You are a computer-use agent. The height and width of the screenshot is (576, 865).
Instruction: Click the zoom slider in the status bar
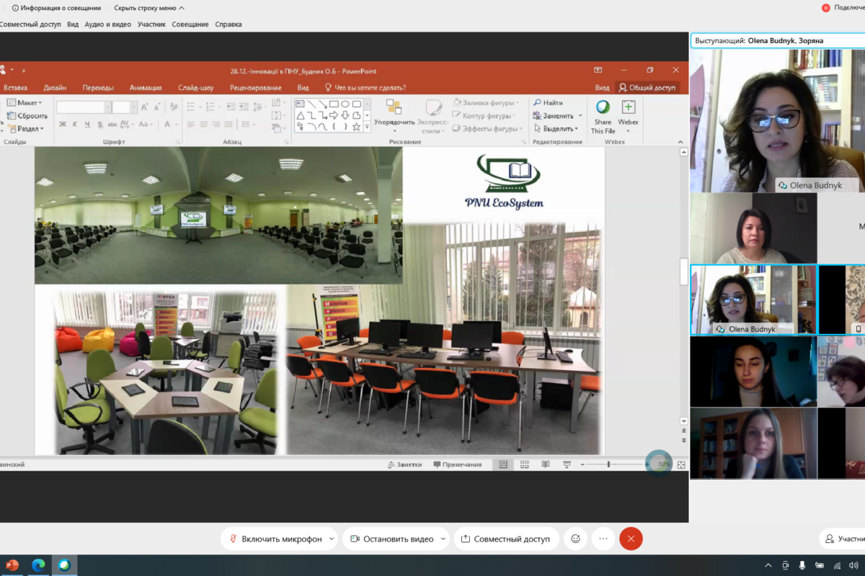[608, 464]
